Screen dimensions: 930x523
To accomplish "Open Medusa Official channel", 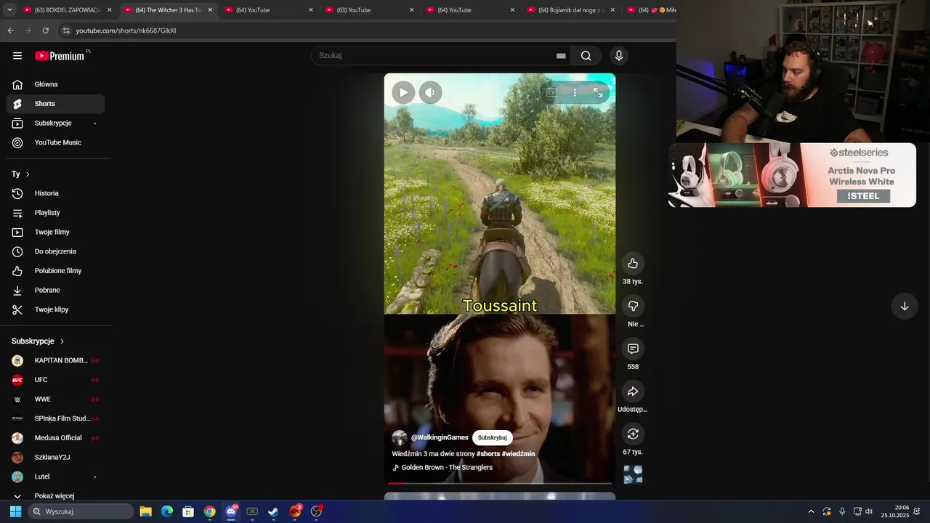I will click(x=55, y=438).
